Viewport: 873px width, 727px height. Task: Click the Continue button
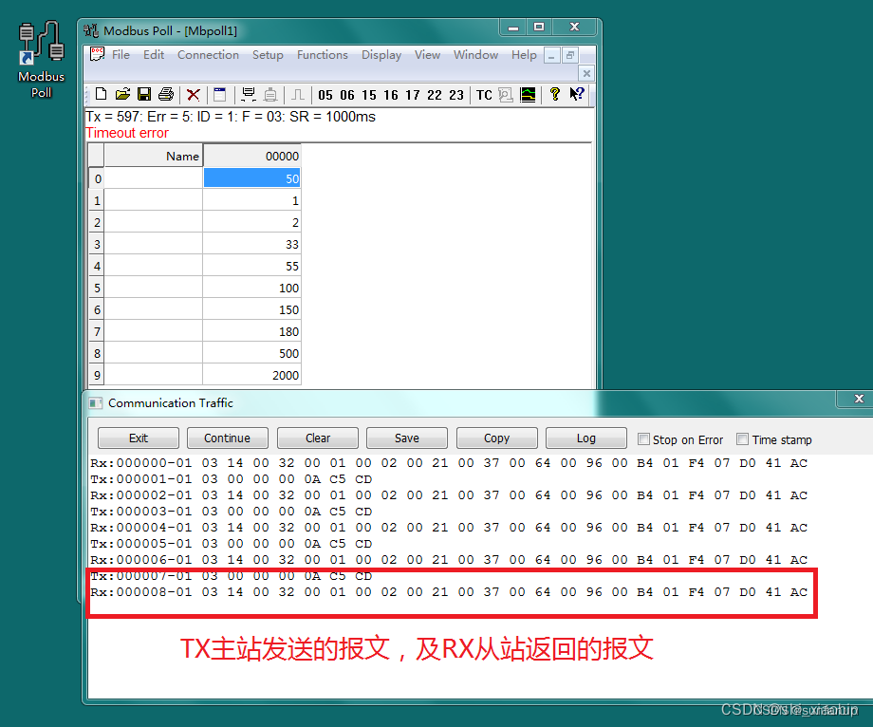pyautogui.click(x=227, y=438)
